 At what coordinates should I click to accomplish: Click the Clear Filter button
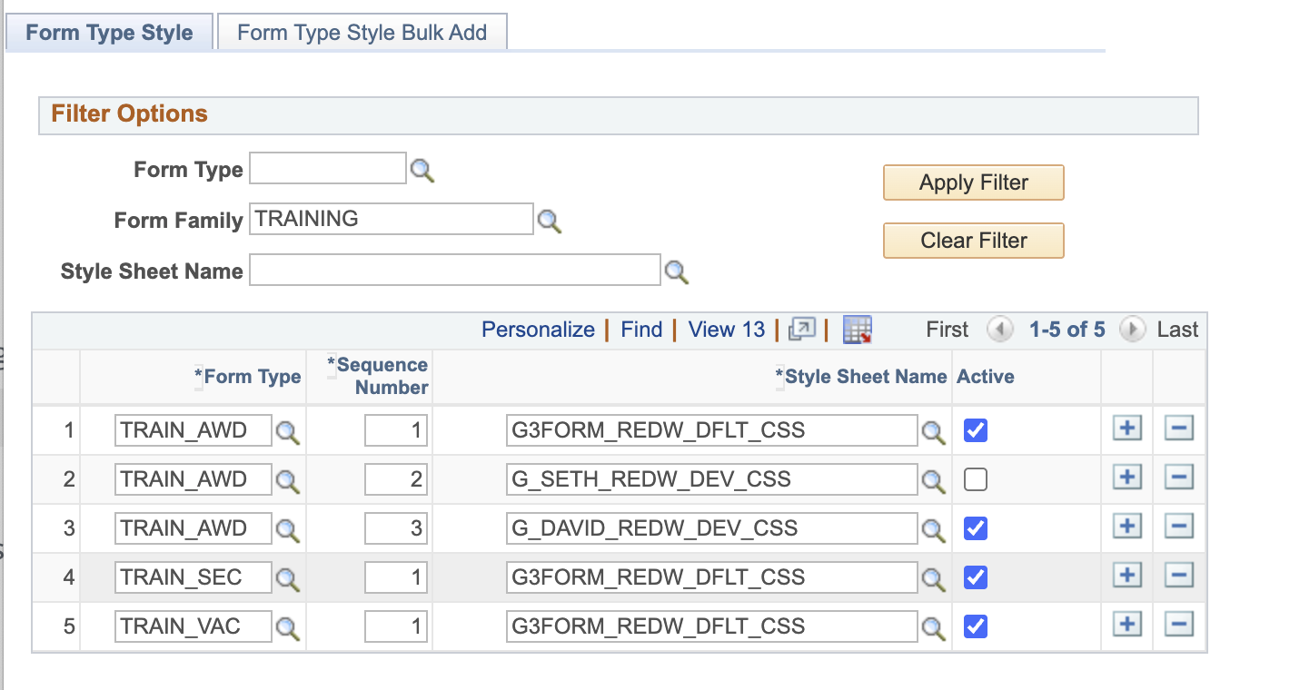(973, 240)
